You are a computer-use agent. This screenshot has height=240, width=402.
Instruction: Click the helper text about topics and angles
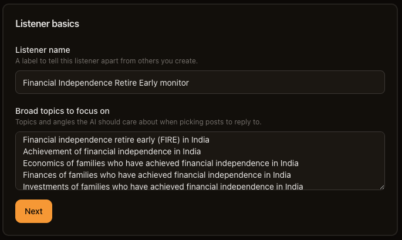[138, 122]
